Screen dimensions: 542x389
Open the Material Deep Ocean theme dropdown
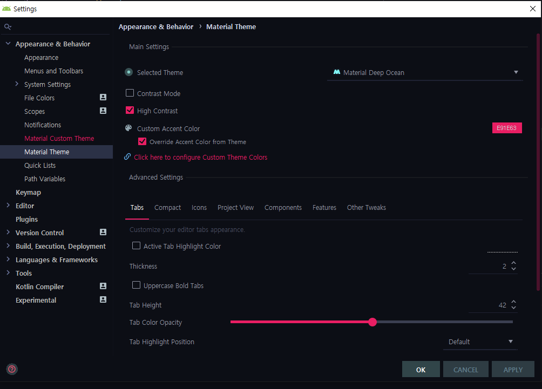pyautogui.click(x=425, y=72)
